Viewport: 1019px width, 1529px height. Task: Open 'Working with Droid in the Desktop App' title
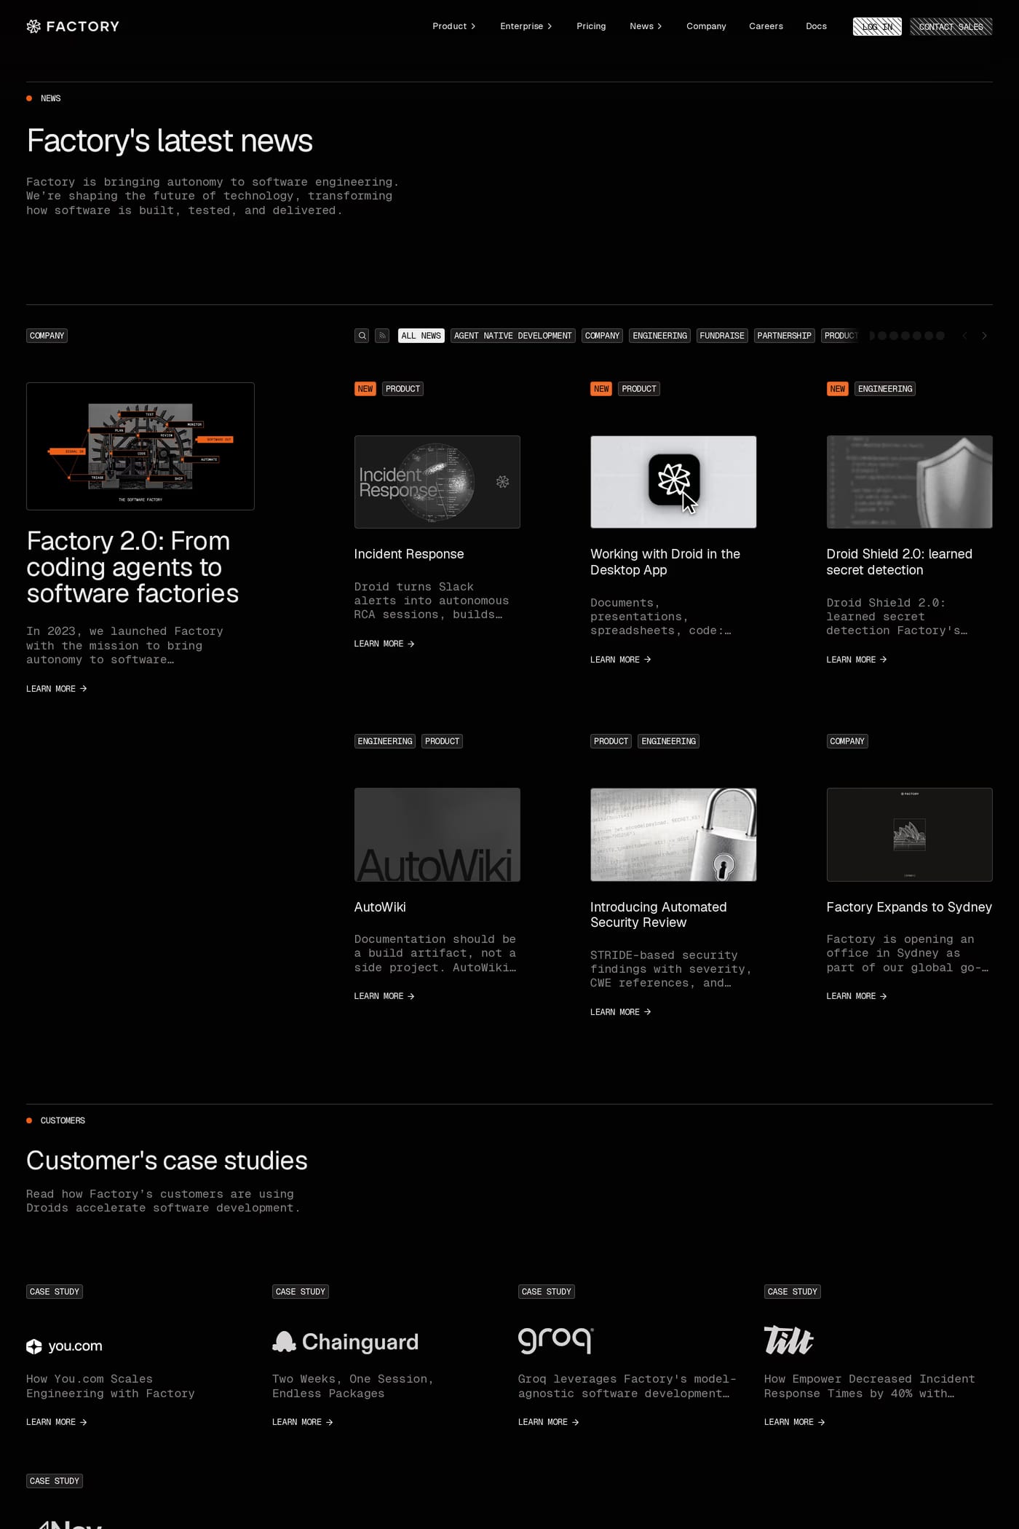point(665,562)
